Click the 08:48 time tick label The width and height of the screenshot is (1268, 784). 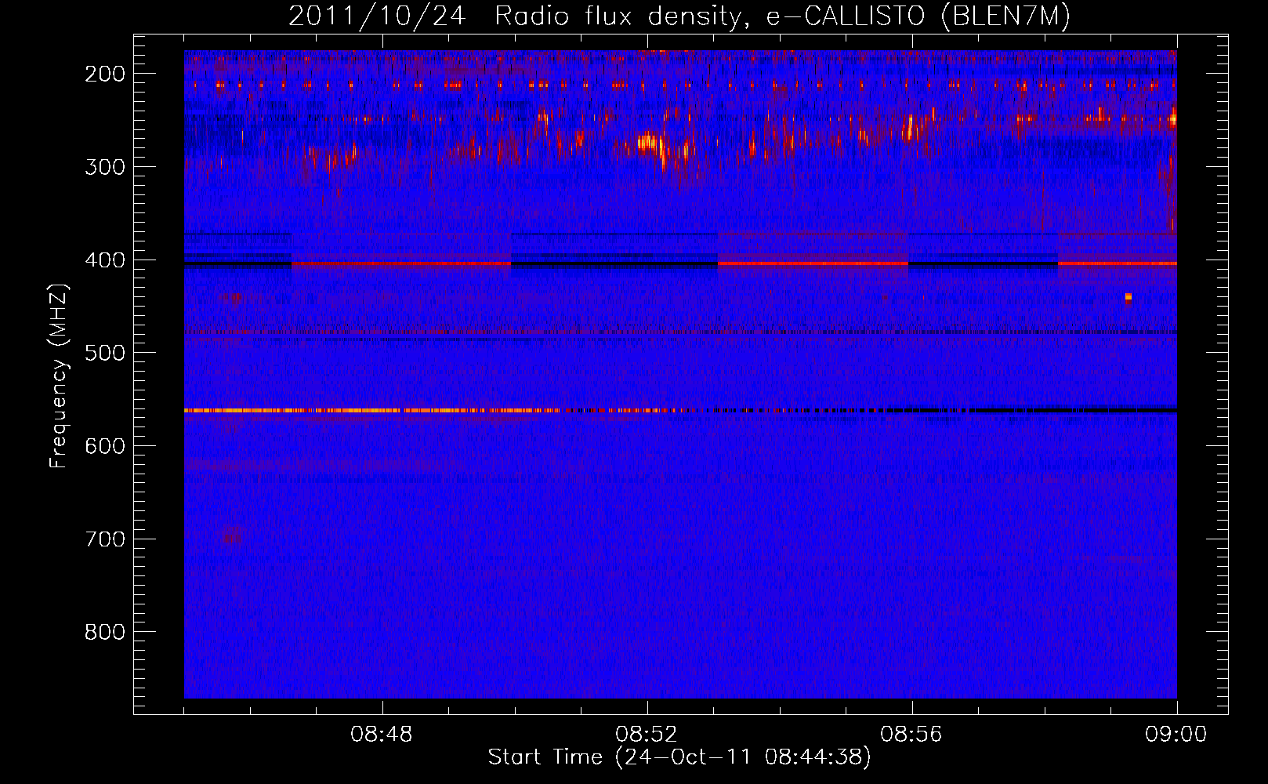pyautogui.click(x=382, y=735)
